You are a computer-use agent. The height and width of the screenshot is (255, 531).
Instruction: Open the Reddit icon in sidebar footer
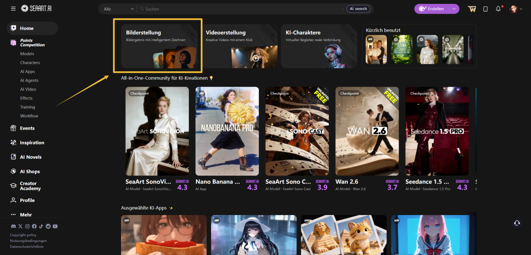click(48, 226)
